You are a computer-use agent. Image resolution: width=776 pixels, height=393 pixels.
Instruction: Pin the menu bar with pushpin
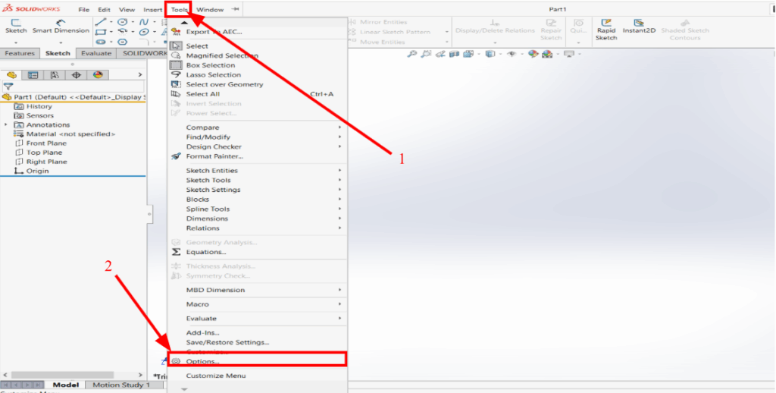click(235, 9)
